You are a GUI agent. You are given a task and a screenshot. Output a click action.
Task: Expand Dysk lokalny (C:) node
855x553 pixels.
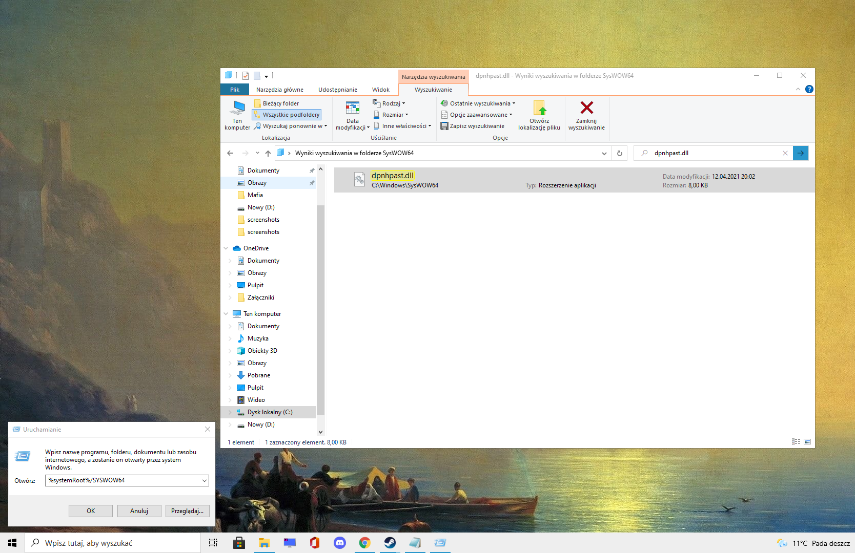[230, 412]
